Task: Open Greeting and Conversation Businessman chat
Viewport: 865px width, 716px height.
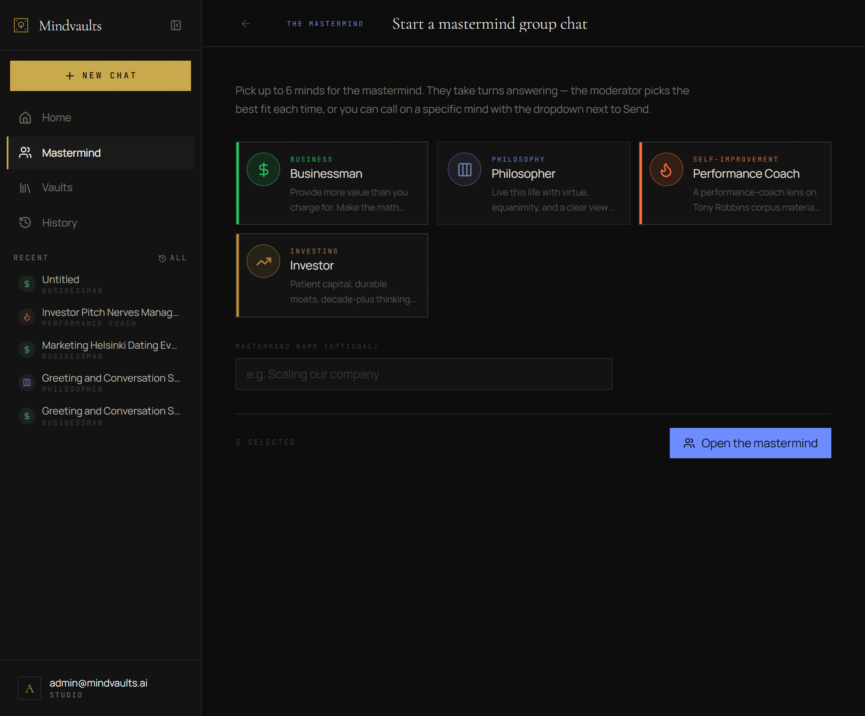Action: point(101,416)
